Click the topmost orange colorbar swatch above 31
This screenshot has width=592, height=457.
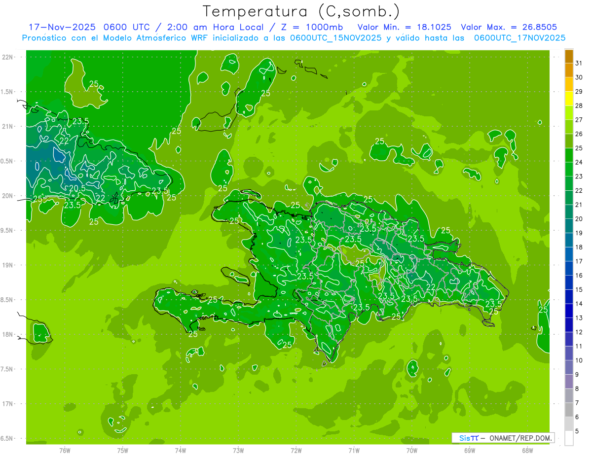(569, 56)
